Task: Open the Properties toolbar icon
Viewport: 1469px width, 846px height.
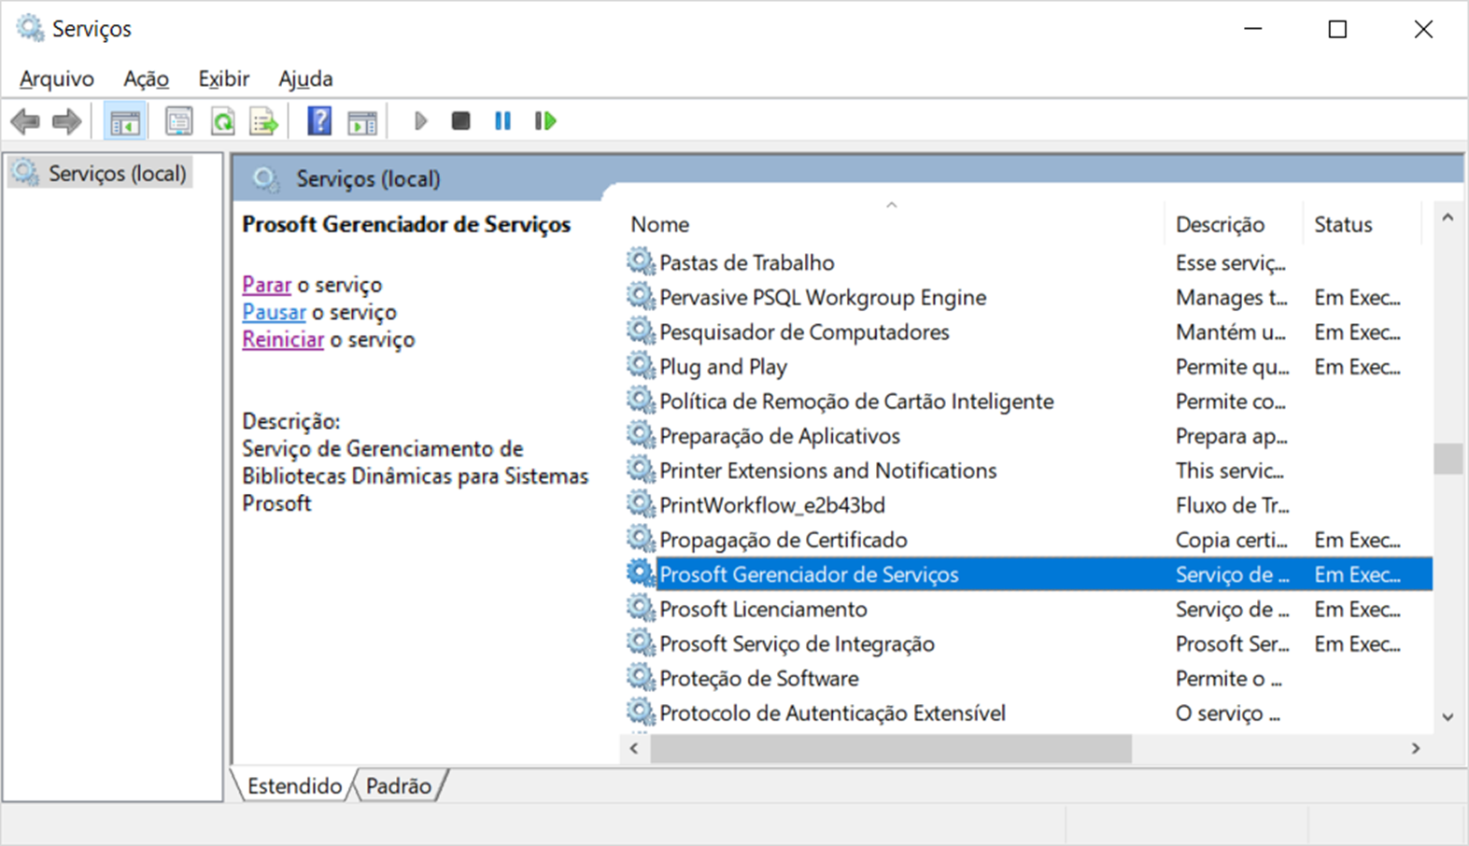Action: (x=179, y=121)
